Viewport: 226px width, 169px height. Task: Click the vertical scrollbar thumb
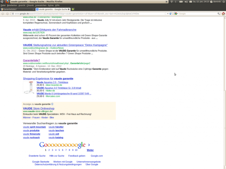(x=225, y=128)
